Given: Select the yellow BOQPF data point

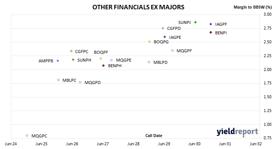Looking at the screenshot, I should pos(101,59).
